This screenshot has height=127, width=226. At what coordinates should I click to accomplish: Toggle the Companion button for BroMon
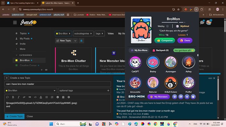(x=165, y=41)
